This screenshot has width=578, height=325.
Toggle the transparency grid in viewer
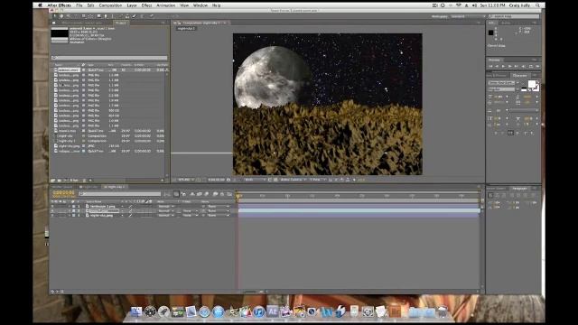point(275,180)
